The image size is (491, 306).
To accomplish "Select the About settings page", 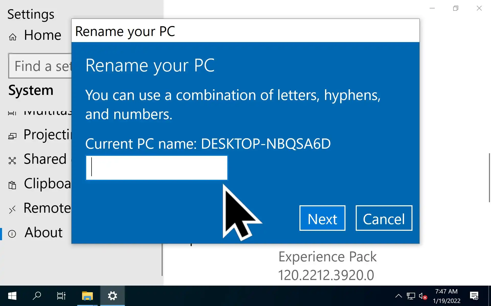I will pyautogui.click(x=43, y=233).
